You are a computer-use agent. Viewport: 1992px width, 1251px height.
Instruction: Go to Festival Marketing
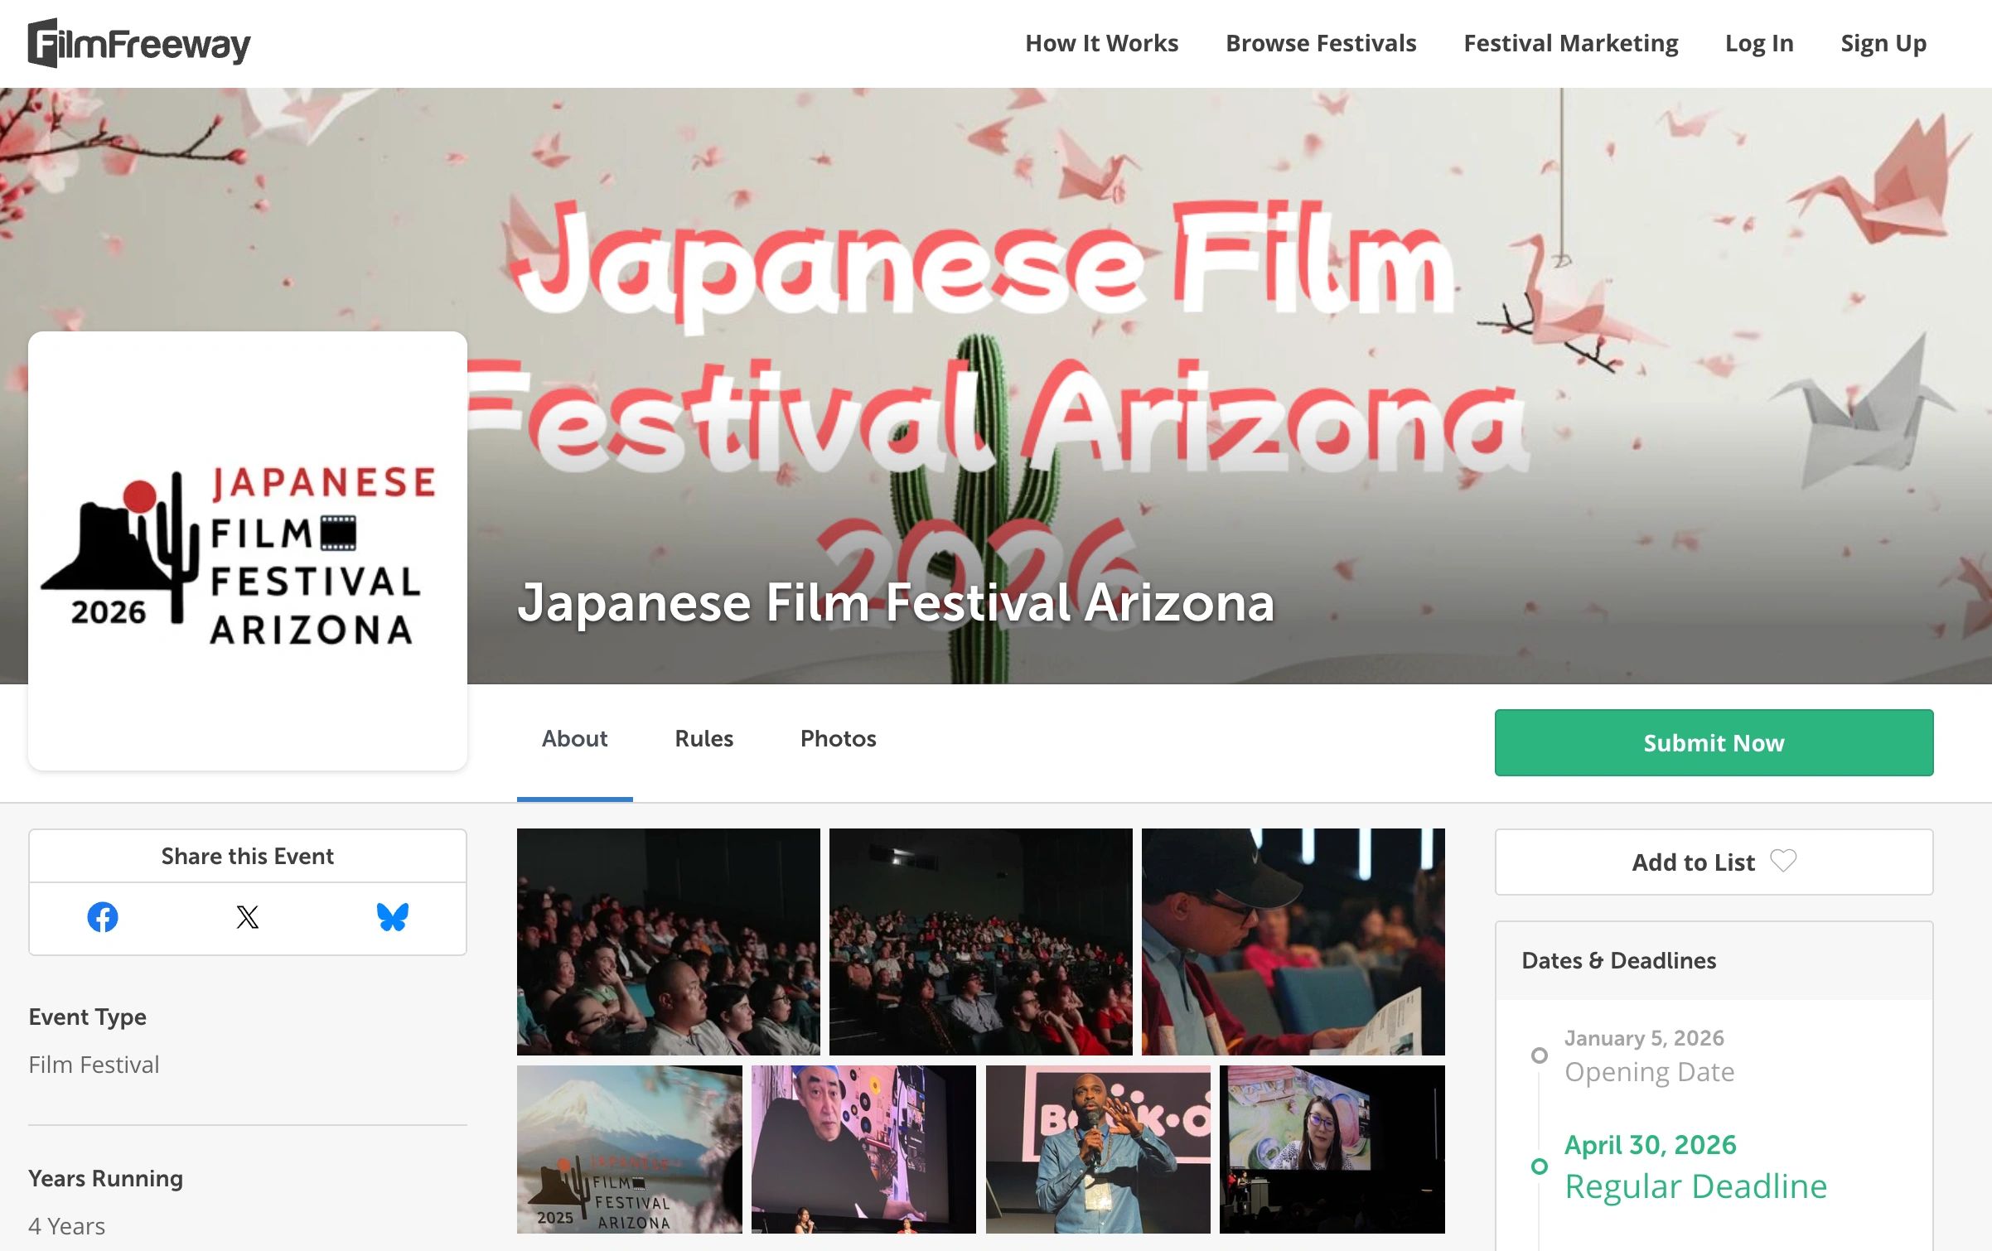click(1570, 43)
